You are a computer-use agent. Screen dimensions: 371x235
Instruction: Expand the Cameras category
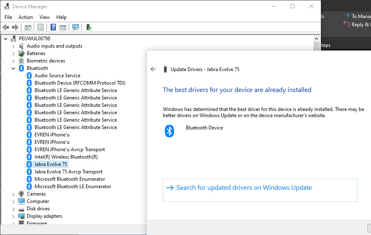[x=14, y=194]
